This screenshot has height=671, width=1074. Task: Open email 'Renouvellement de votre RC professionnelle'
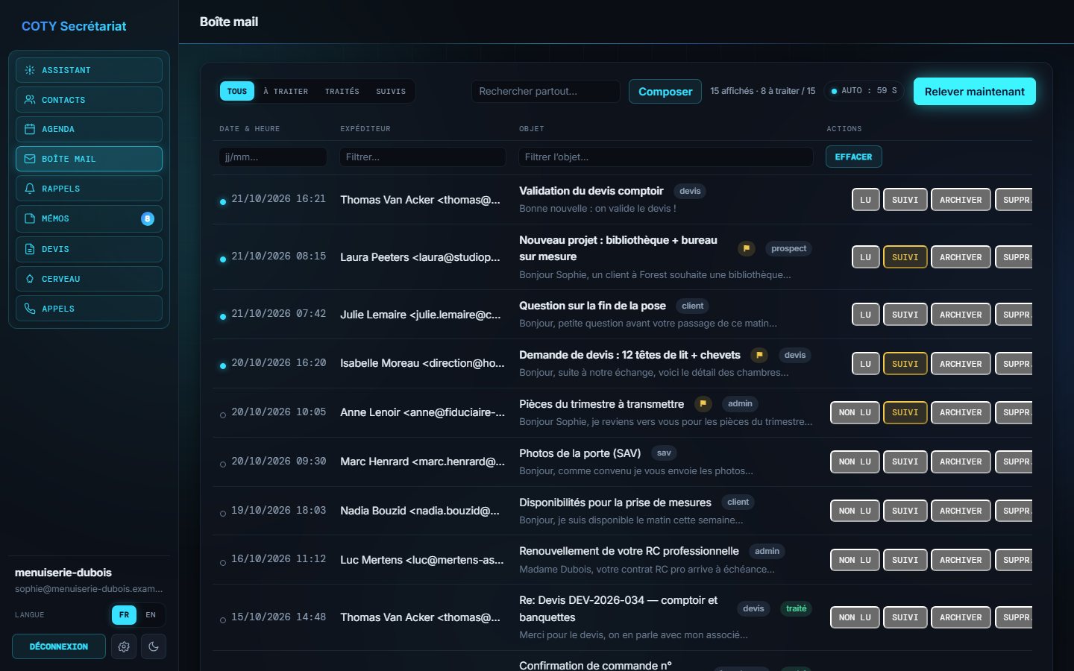tap(629, 551)
